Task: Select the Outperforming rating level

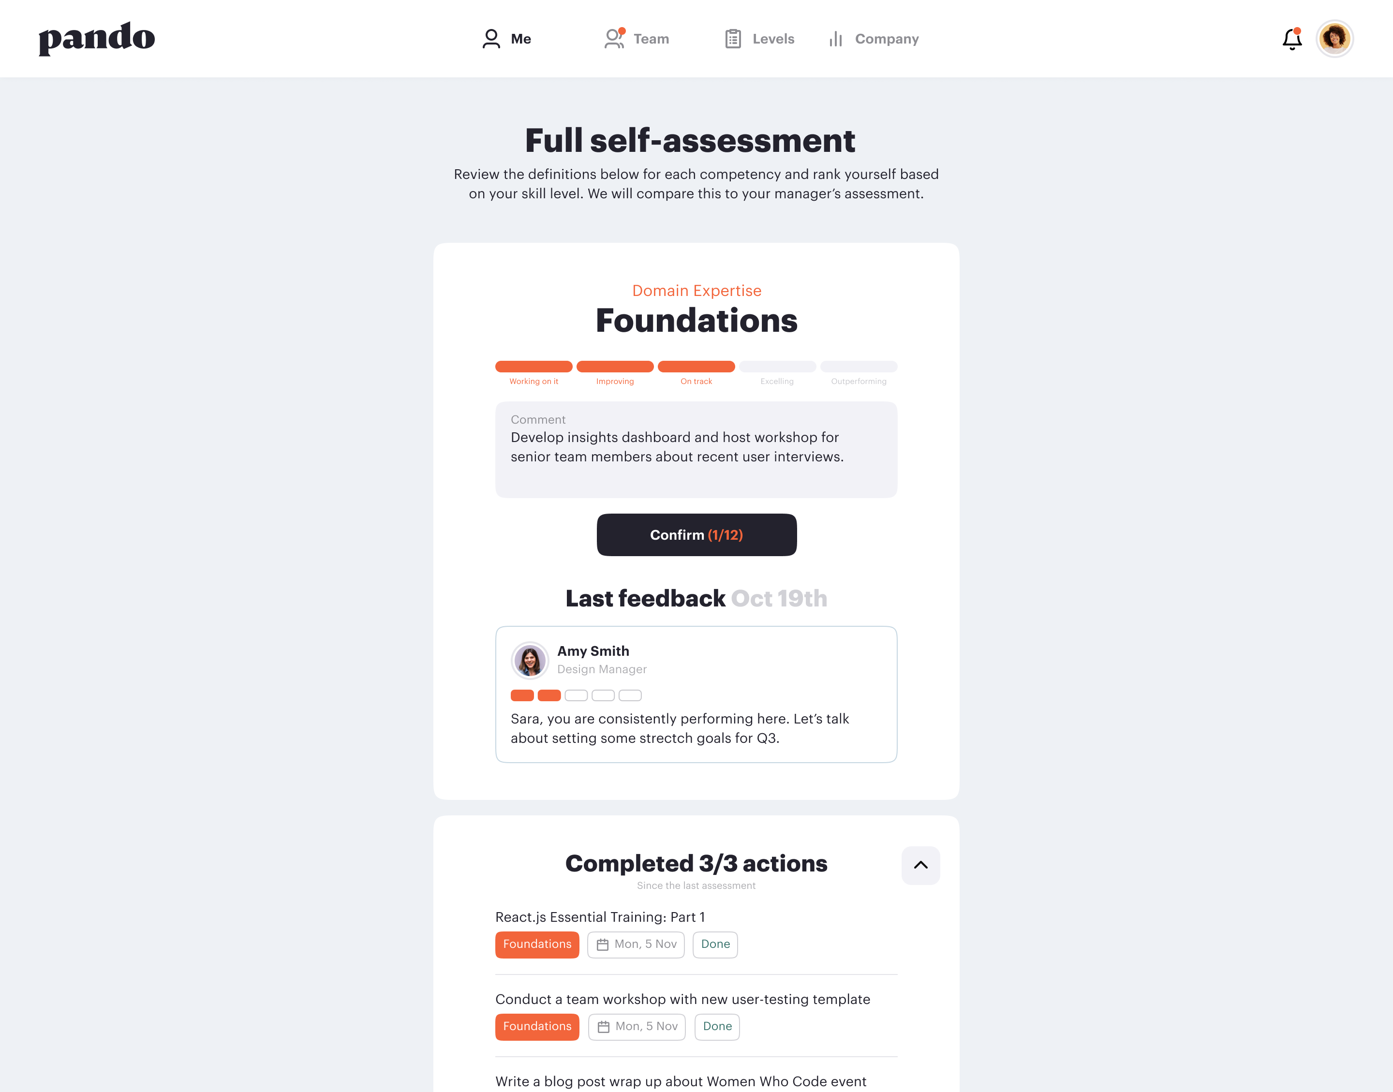Action: tap(859, 367)
